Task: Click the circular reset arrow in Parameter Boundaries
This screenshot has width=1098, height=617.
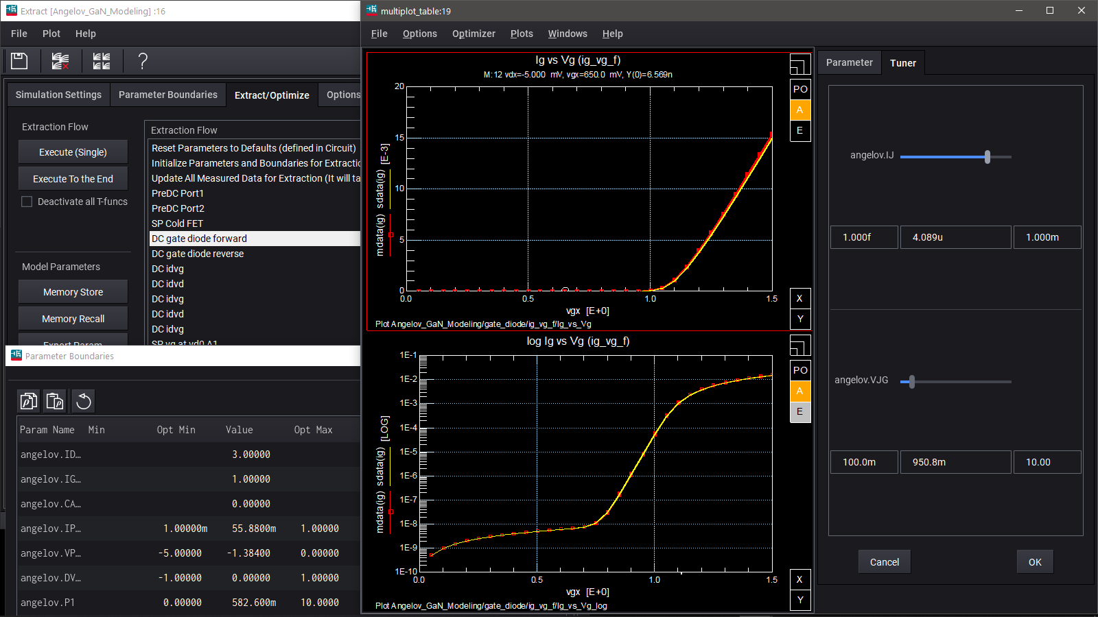Action: tap(84, 401)
